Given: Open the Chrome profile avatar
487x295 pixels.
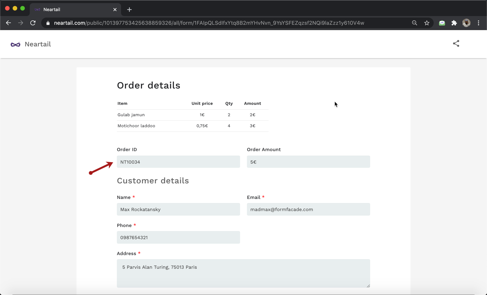Looking at the screenshot, I should [466, 23].
